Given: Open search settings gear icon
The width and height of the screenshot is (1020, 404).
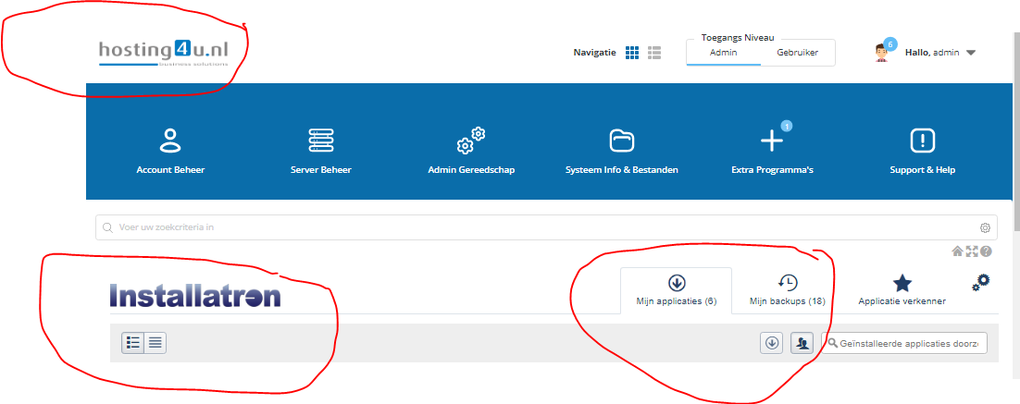Looking at the screenshot, I should [985, 228].
